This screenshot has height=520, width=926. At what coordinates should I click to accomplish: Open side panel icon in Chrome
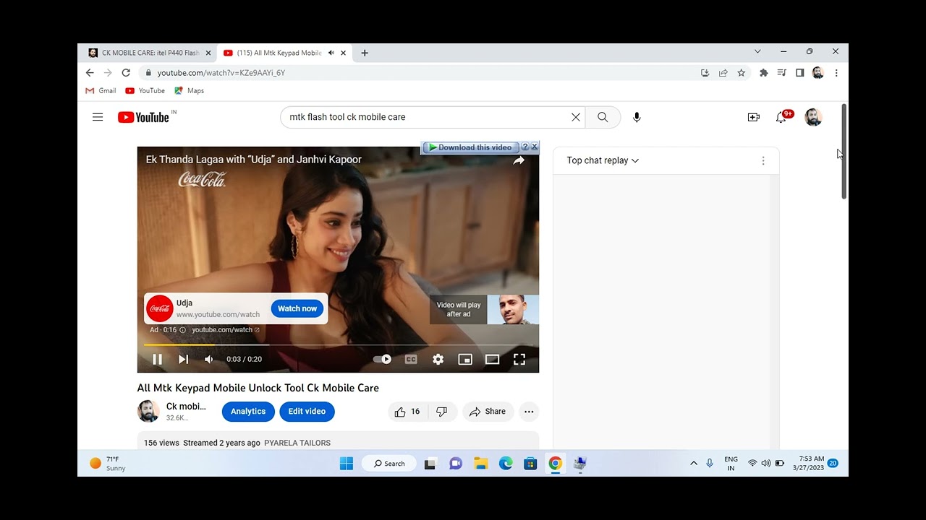point(799,73)
